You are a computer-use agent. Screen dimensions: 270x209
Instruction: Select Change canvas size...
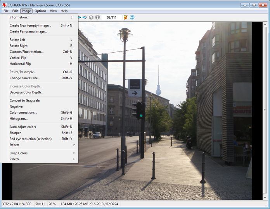41,78
